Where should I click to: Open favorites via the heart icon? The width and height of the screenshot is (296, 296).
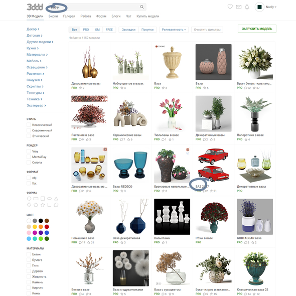(x=230, y=7)
